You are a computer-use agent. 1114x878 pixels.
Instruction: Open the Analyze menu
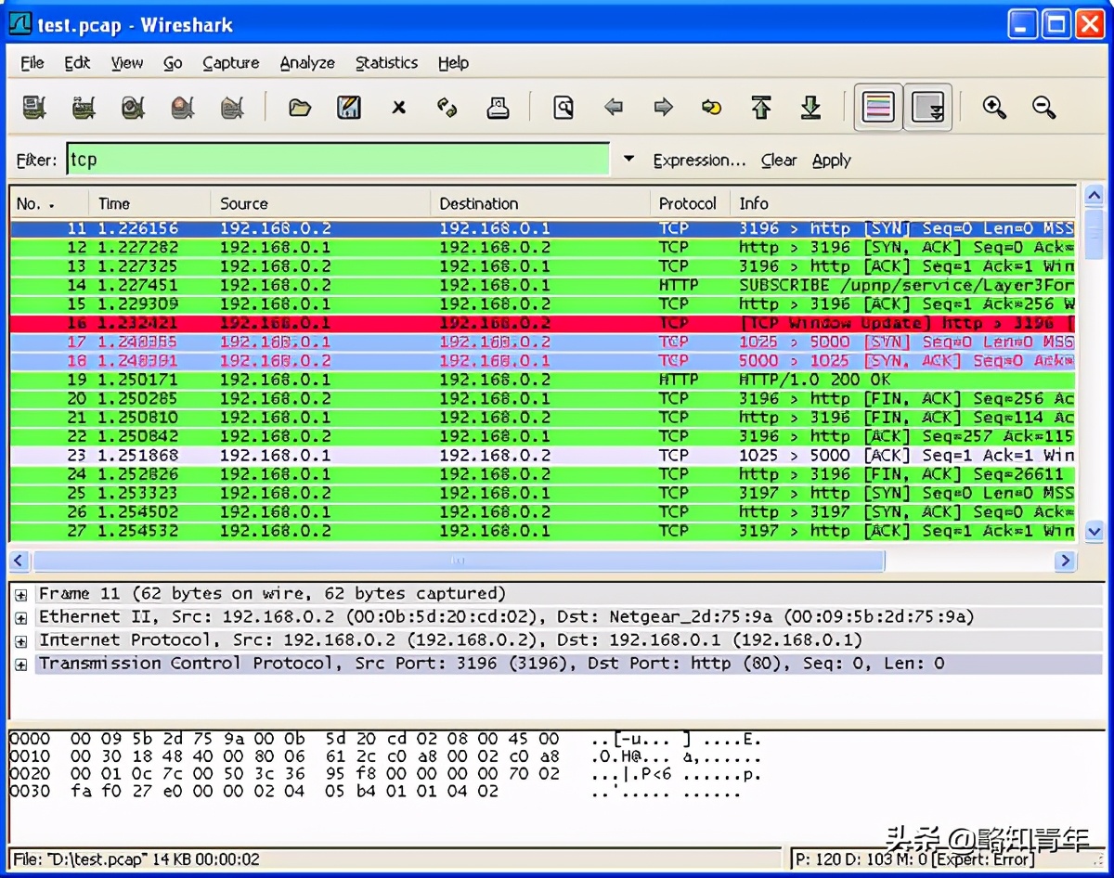coord(307,63)
